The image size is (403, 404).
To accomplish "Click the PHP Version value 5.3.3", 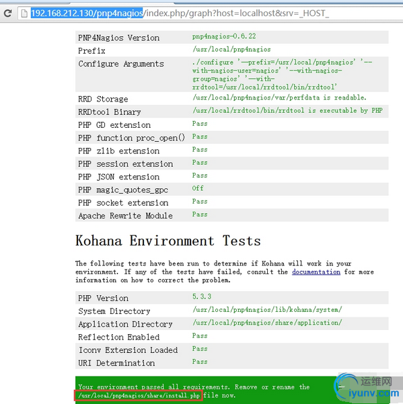I will 202,296.
